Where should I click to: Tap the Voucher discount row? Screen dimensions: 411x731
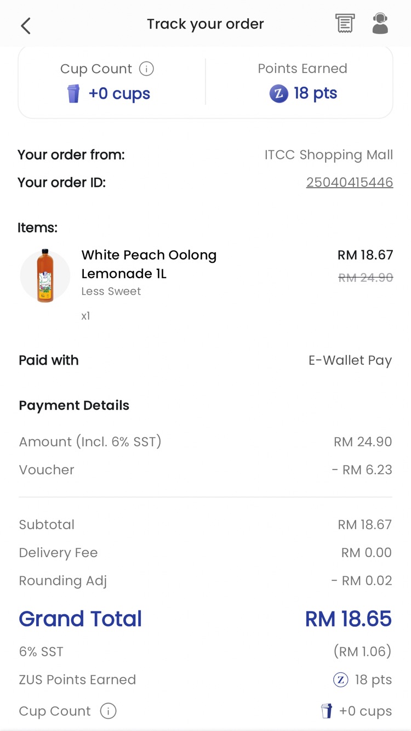[206, 470]
